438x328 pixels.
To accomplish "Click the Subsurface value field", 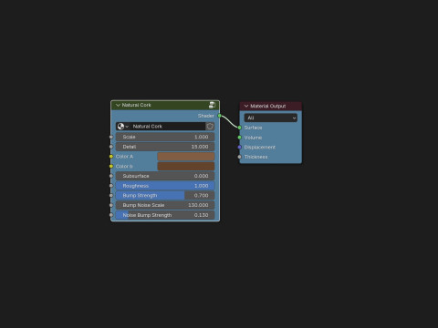I will click(165, 176).
